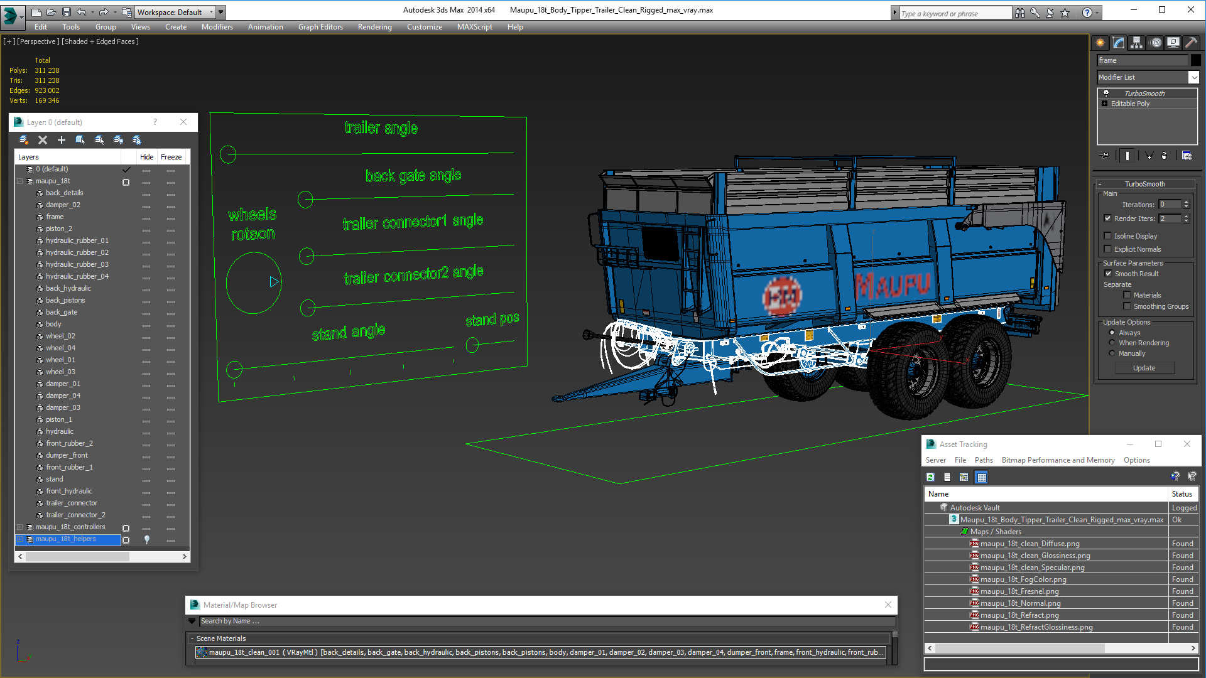Open the MAXScript menu
The image size is (1206, 678).
[475, 27]
